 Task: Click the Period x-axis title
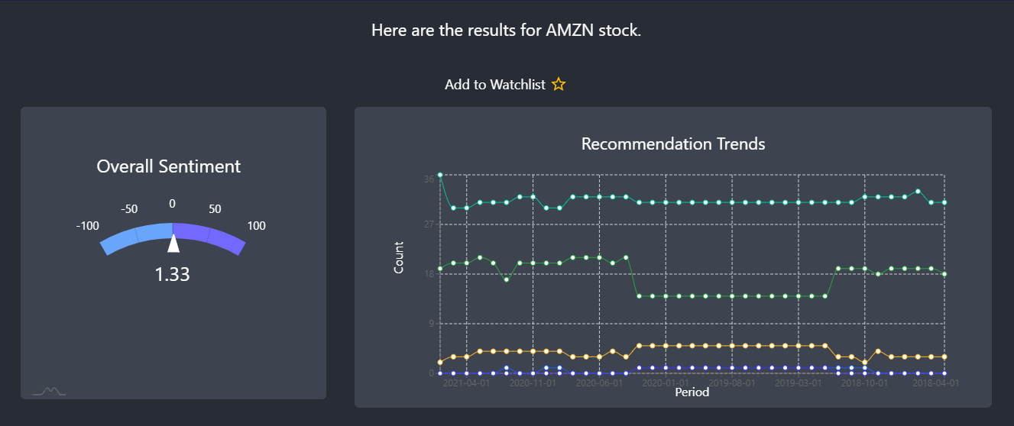(x=692, y=392)
